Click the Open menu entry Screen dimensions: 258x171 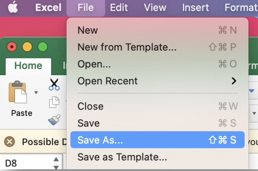[x=94, y=64]
